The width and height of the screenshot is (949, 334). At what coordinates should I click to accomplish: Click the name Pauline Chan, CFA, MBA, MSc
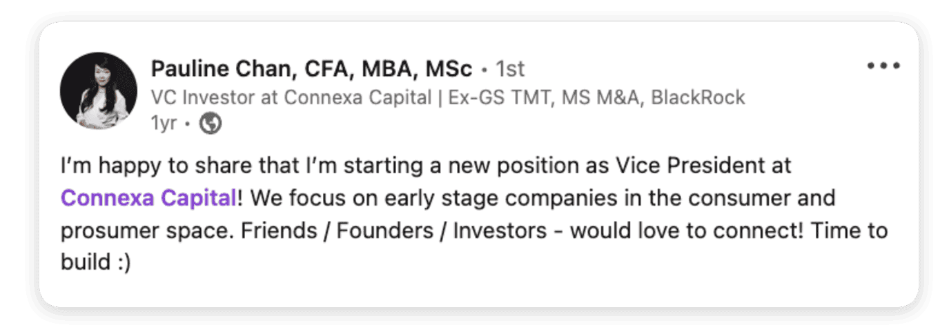tap(311, 70)
